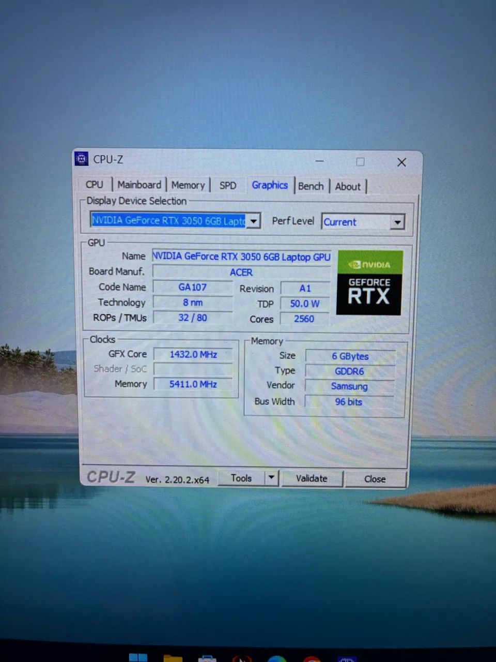
Task: Switch to the Mainboard tab
Action: tap(139, 185)
